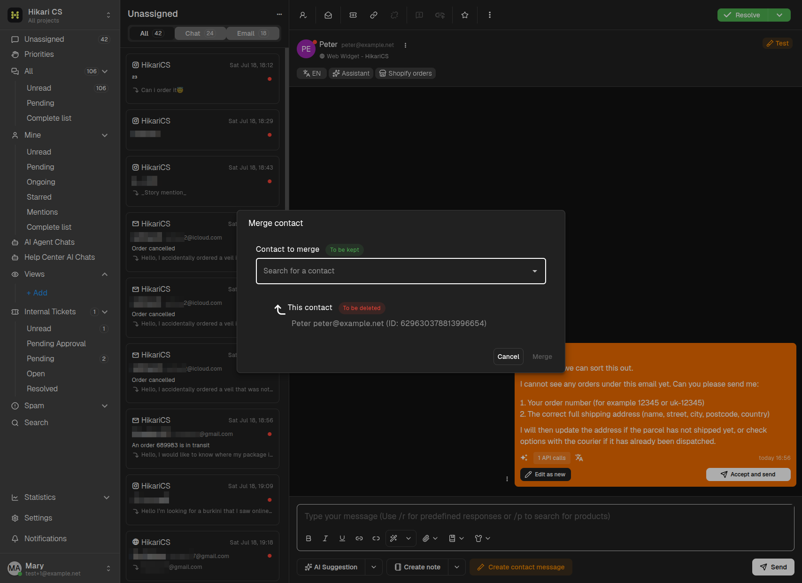Click the assign agent icon in top toolbar
Viewport: 802px width, 583px height.
click(303, 15)
